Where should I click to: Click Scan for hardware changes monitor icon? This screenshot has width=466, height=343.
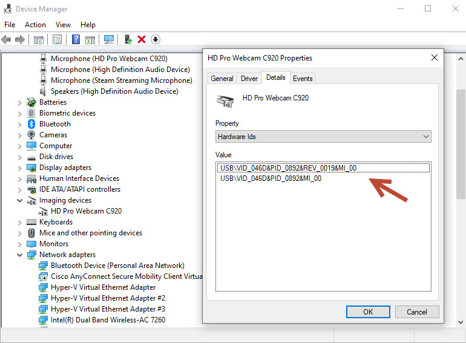tap(109, 39)
